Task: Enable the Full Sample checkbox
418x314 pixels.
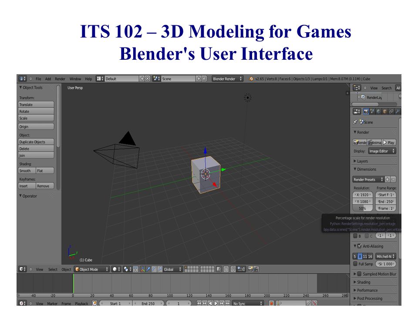Action: pos(355,264)
